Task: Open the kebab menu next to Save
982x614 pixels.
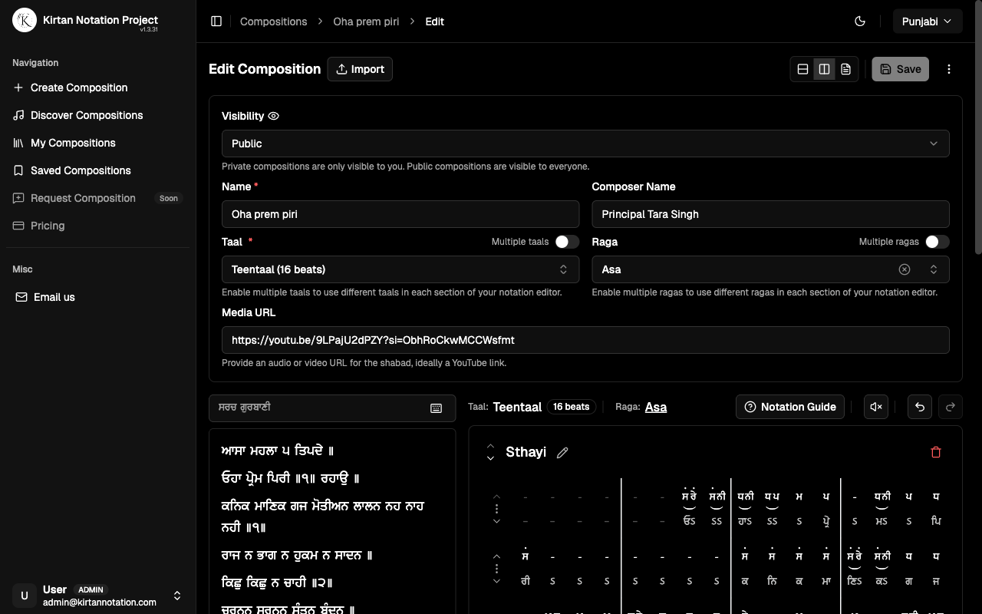Action: point(949,68)
